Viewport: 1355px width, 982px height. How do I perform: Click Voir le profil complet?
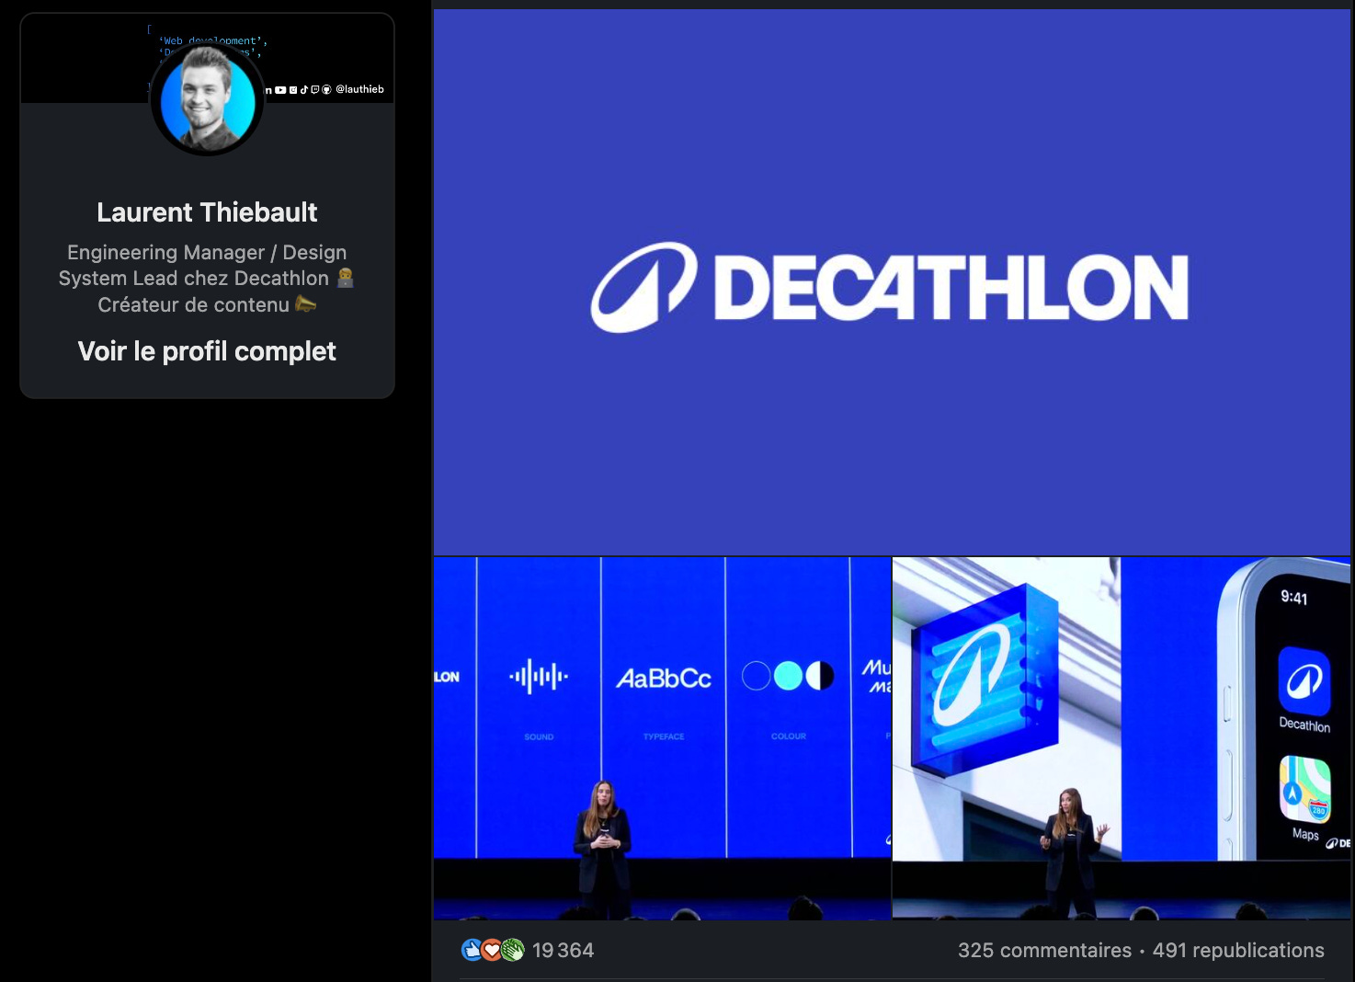[207, 351]
